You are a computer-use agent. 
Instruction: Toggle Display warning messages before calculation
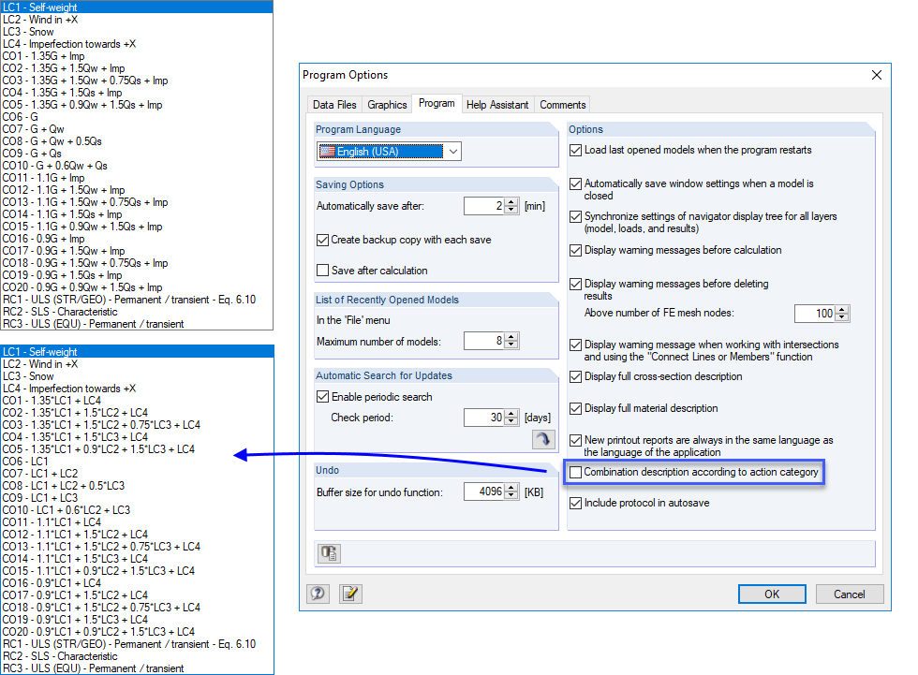point(575,250)
